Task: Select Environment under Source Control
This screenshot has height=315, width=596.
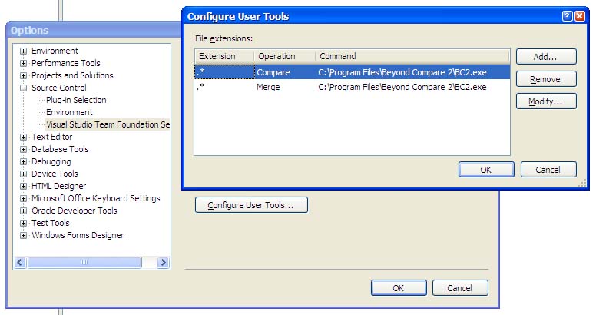Action: (69, 112)
